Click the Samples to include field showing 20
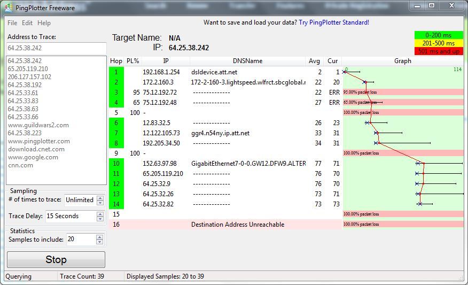The height and width of the screenshot is (285, 468). point(82,240)
